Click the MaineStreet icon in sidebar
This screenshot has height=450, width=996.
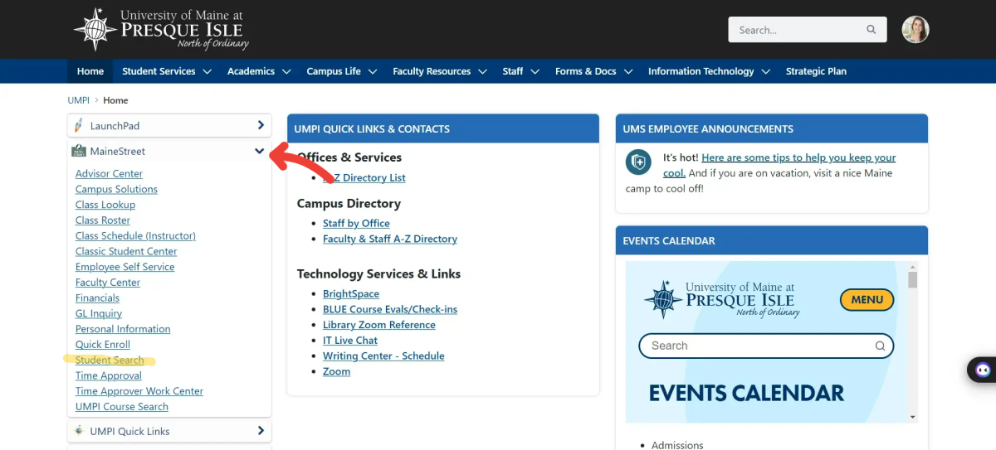tap(79, 151)
